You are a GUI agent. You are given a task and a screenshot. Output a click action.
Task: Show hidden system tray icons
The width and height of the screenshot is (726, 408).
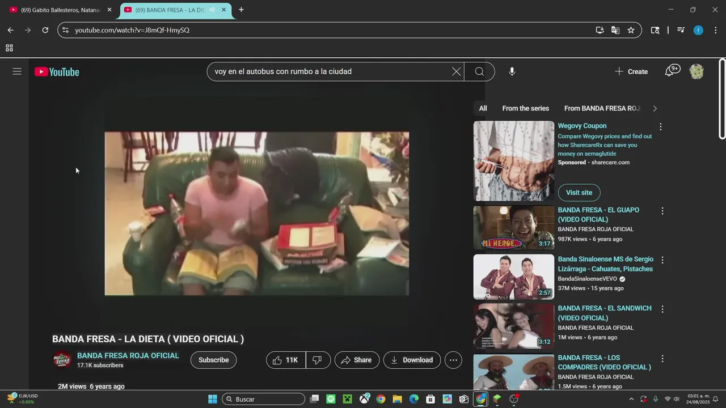[631, 399]
